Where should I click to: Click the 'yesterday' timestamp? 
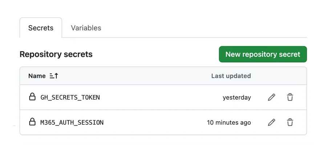(x=237, y=98)
